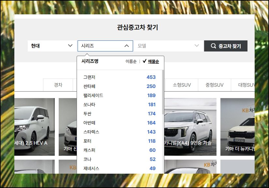Click the checkmark icon beside 매물순

[x=144, y=61]
